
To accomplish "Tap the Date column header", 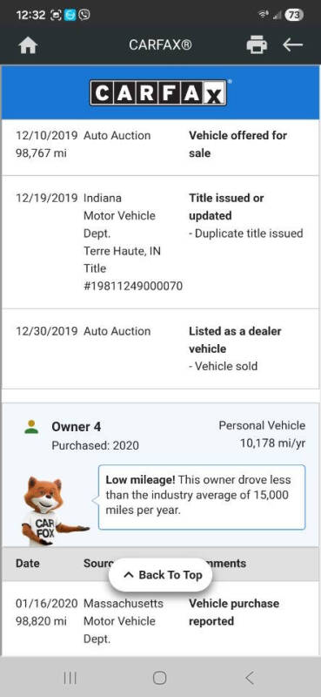I will 28,563.
